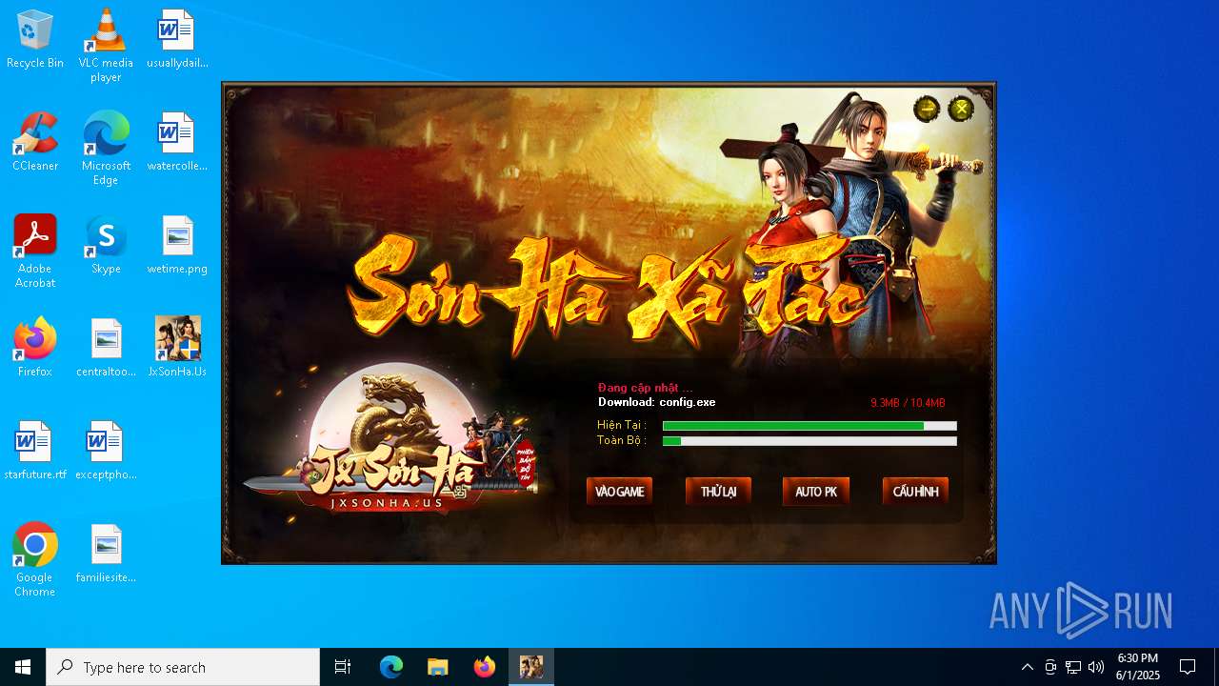Select the familiesite image file icon
Image resolution: width=1219 pixels, height=686 pixels.
click(x=106, y=555)
